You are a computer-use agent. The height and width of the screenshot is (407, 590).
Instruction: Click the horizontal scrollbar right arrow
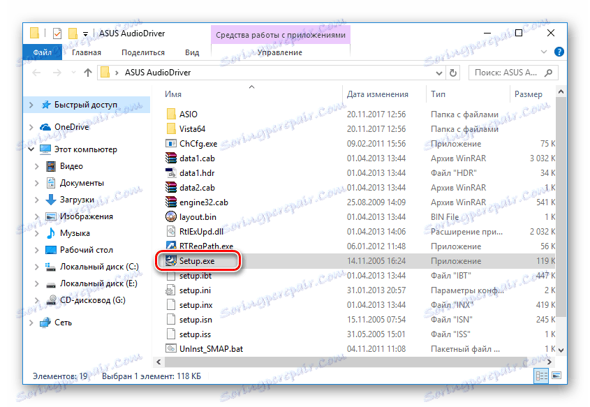point(550,362)
